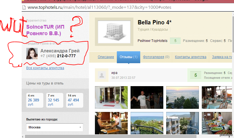The image size is (234, 138).
Task: Open the restaurant terrace tables photo
Action: (217, 97)
